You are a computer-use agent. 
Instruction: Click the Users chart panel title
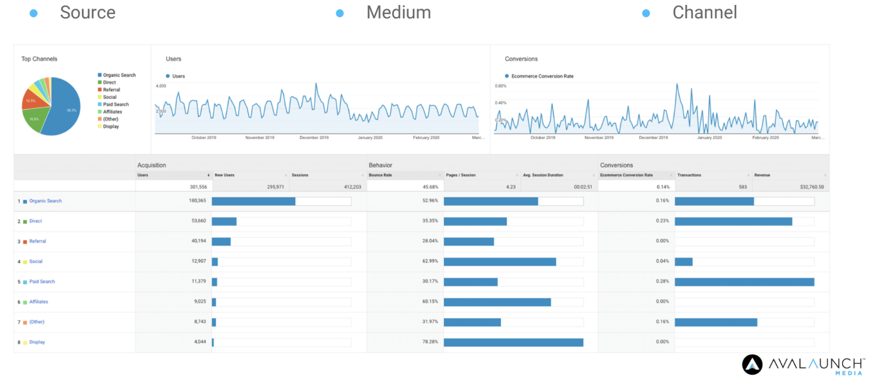pos(173,59)
